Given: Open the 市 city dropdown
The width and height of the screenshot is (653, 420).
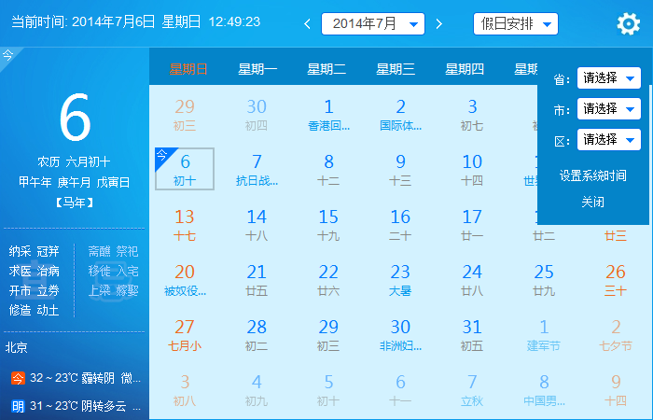Looking at the screenshot, I should tap(608, 109).
